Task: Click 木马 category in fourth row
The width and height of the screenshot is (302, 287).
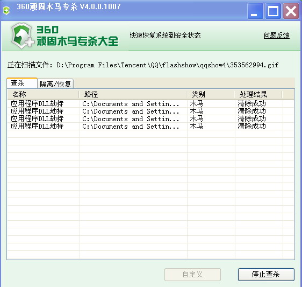Action: click(x=197, y=126)
